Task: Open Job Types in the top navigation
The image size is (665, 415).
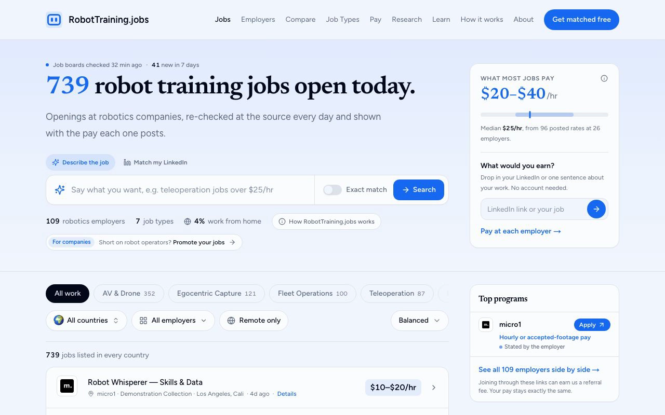Action: click(342, 20)
